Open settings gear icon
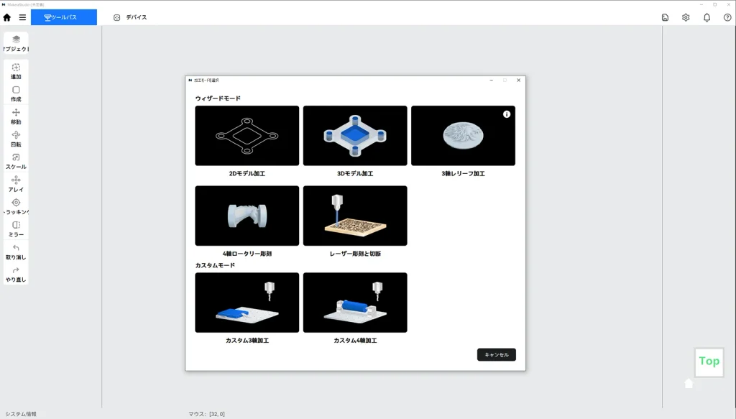736x419 pixels. tap(686, 17)
